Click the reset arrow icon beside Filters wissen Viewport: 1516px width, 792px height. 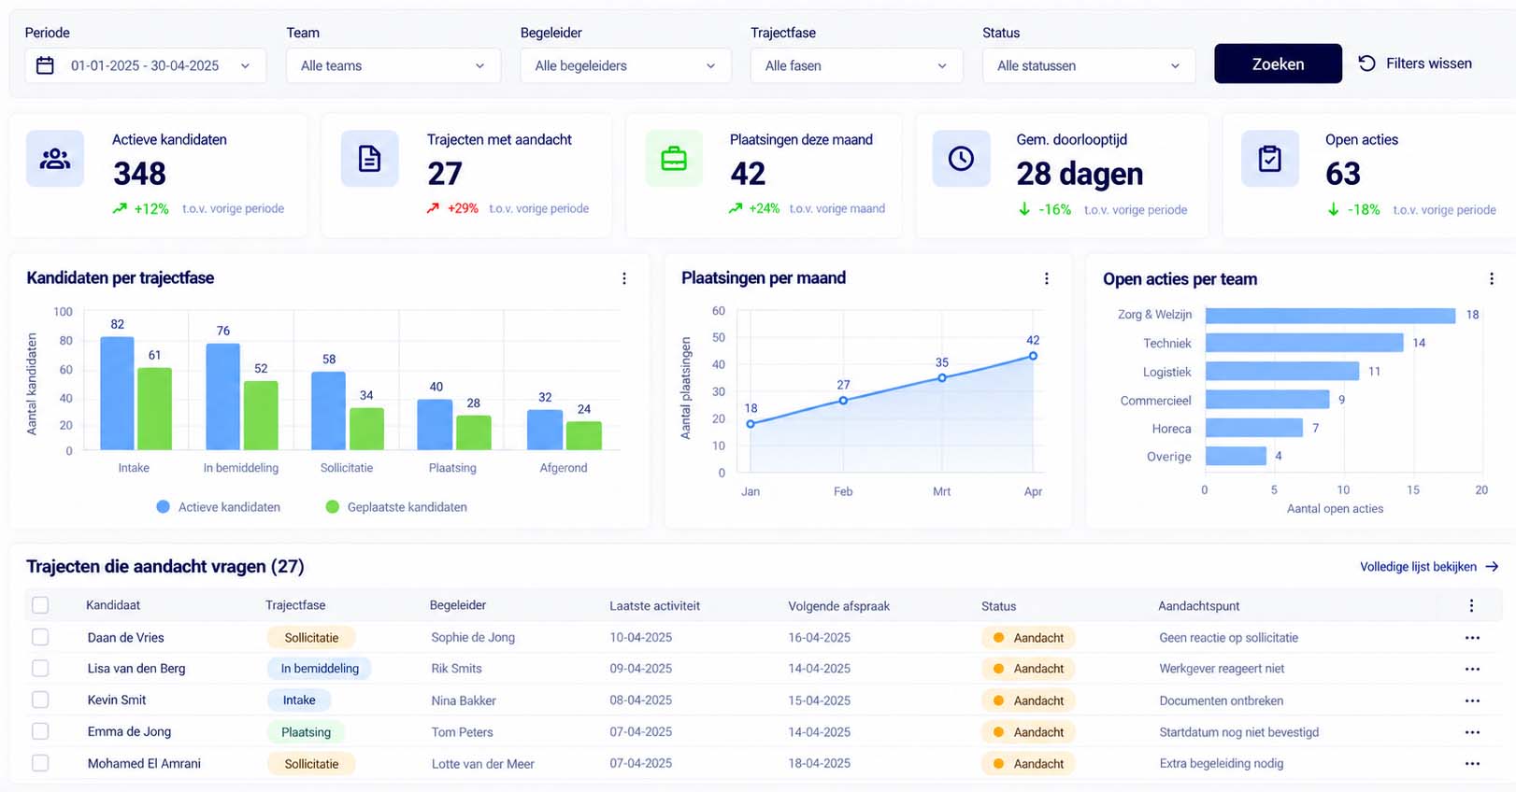(x=1366, y=64)
